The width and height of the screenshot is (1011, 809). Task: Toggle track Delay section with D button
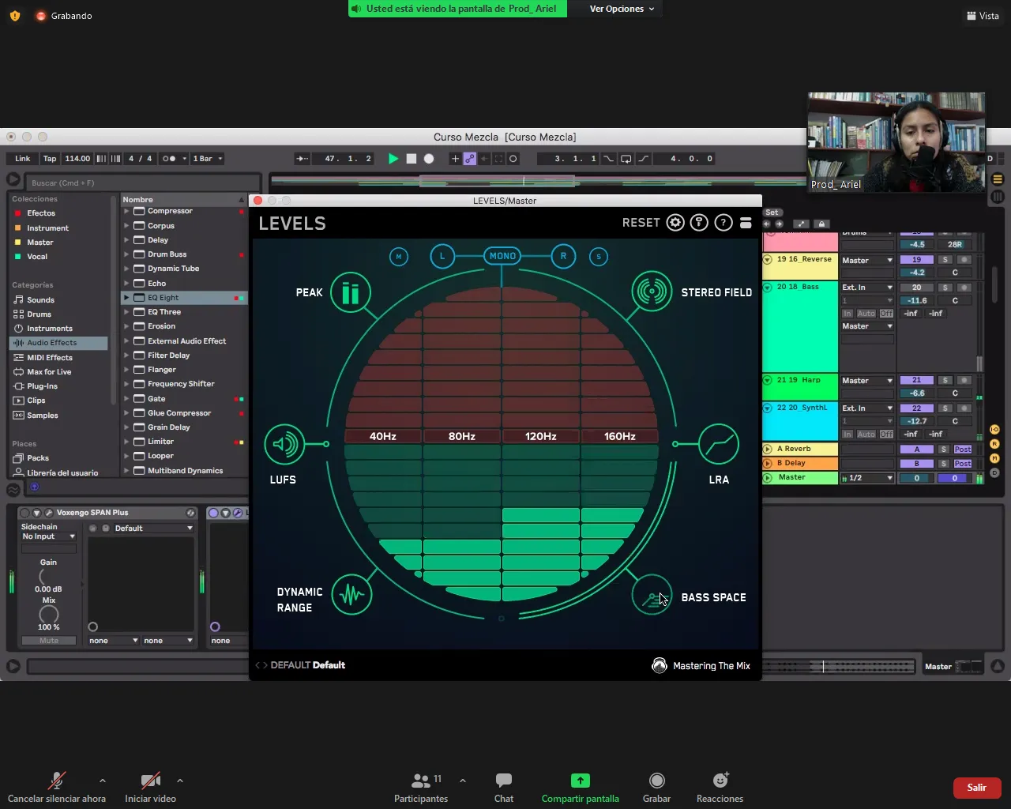[994, 472]
